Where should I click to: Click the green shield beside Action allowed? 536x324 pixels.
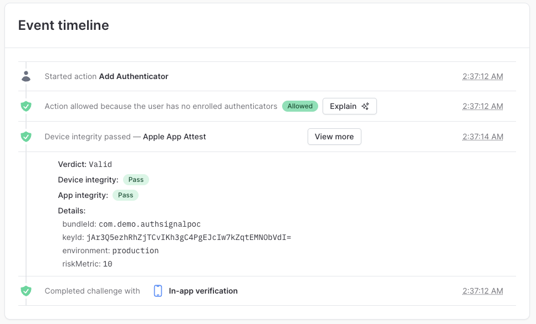pos(26,106)
